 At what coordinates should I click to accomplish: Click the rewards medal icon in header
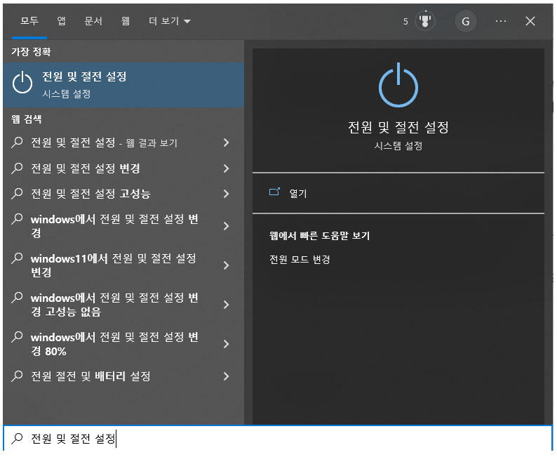424,21
